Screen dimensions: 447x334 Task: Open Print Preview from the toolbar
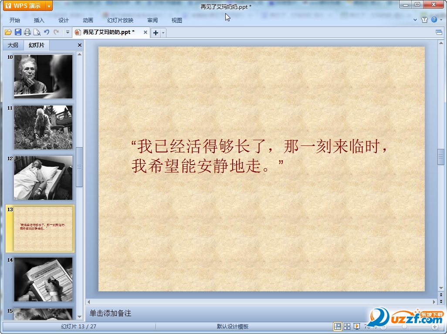point(37,32)
